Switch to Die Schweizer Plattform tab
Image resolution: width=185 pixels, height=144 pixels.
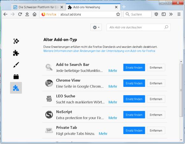[39, 7]
